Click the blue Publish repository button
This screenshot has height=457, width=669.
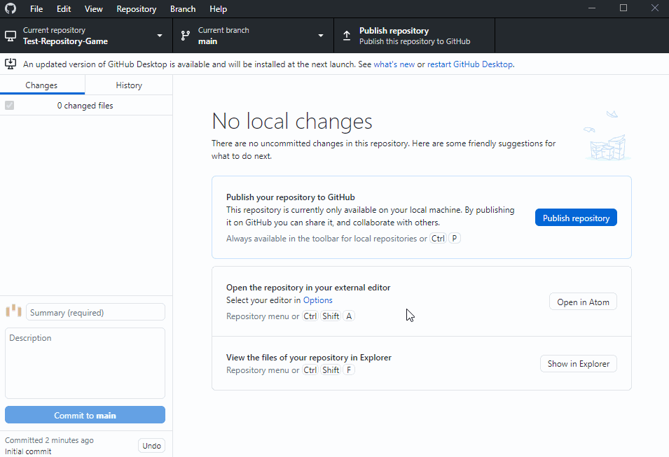point(575,218)
